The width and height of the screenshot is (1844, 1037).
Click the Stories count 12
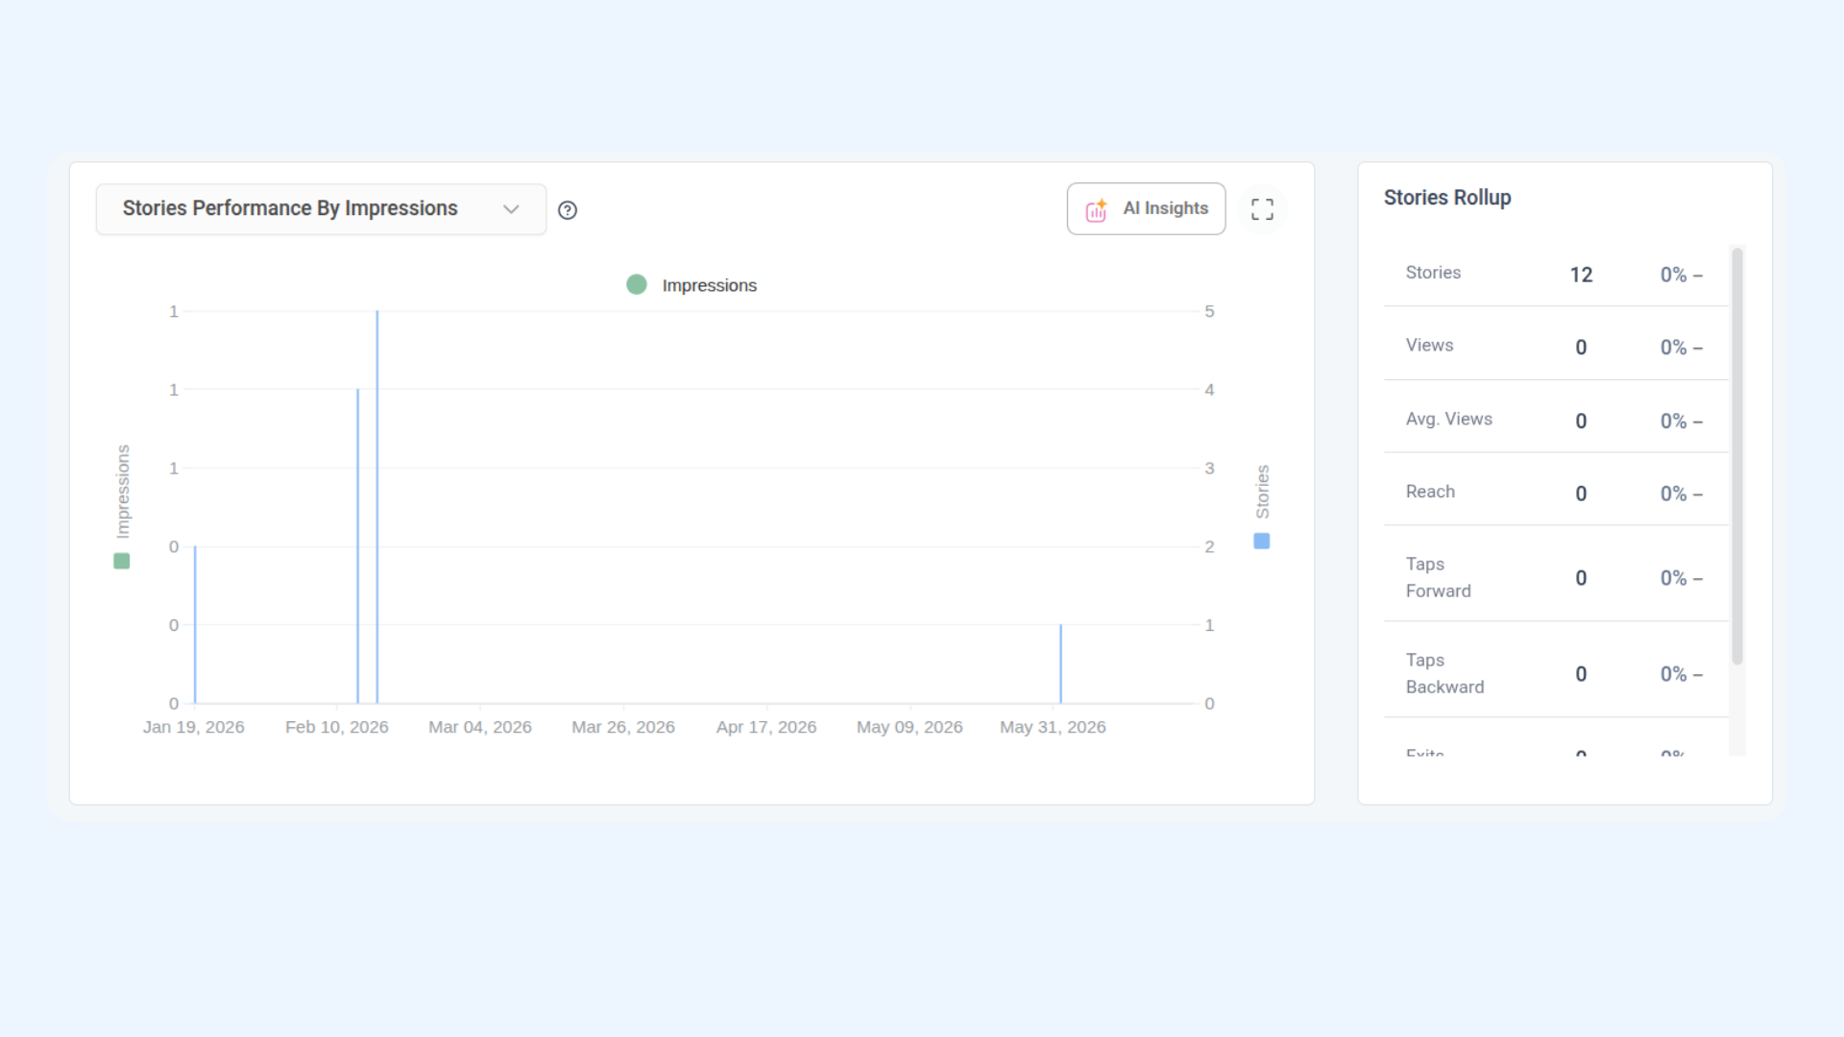coord(1581,275)
